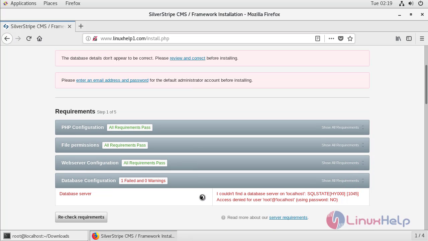Open the clock showing Tue 02:19
The image size is (428, 241).
click(381, 3)
